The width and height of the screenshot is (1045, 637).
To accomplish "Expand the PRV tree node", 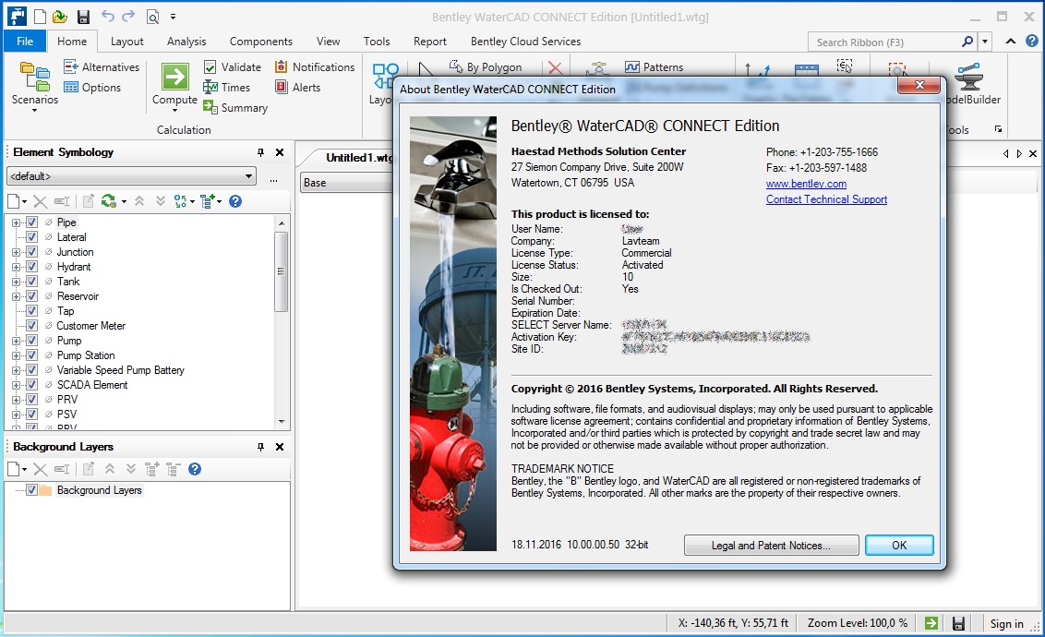I will pos(16,399).
